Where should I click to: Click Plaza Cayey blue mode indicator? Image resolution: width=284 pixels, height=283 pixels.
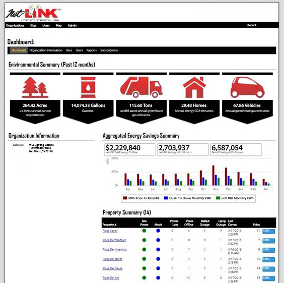[158, 231]
